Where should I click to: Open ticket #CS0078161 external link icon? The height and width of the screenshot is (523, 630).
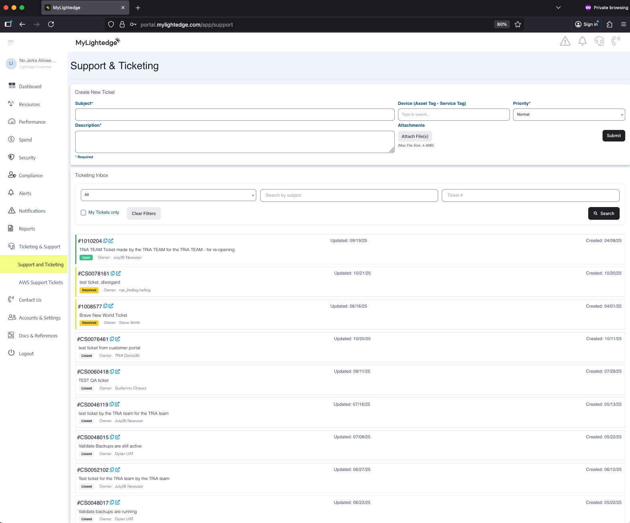click(x=118, y=273)
